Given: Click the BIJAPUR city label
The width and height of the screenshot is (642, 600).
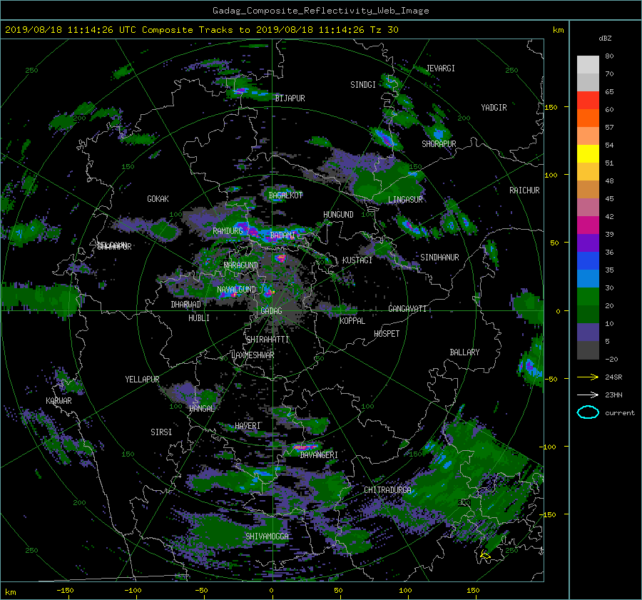Looking at the screenshot, I should pyautogui.click(x=290, y=98).
